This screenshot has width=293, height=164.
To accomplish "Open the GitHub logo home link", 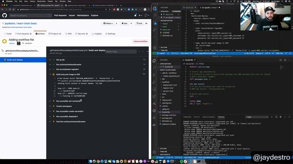I will 5,15.
